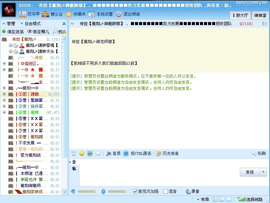Select the ⑥营 XX軍 channel

[x=34, y=125]
